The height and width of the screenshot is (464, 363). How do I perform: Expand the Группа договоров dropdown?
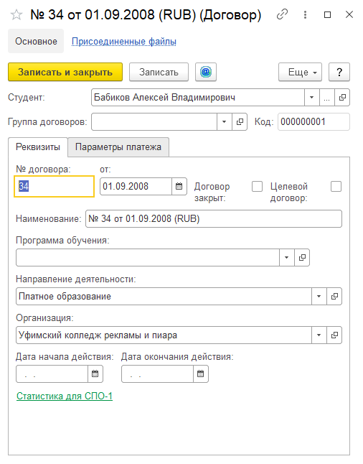pos(225,121)
